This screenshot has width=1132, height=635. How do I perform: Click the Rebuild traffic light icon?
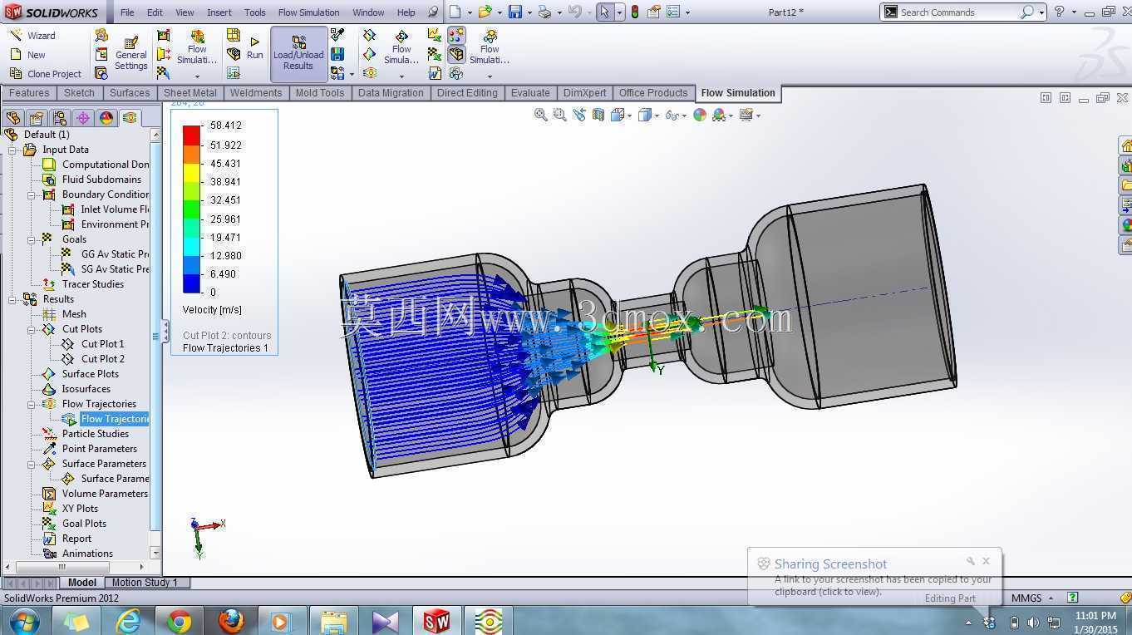pyautogui.click(x=635, y=12)
